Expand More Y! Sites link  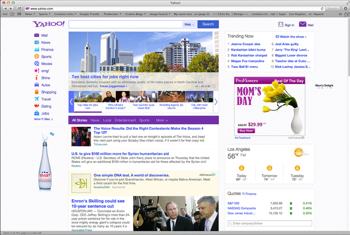(43, 119)
